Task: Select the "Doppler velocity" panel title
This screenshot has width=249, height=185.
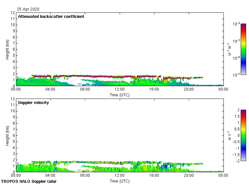Action: [x=34, y=103]
